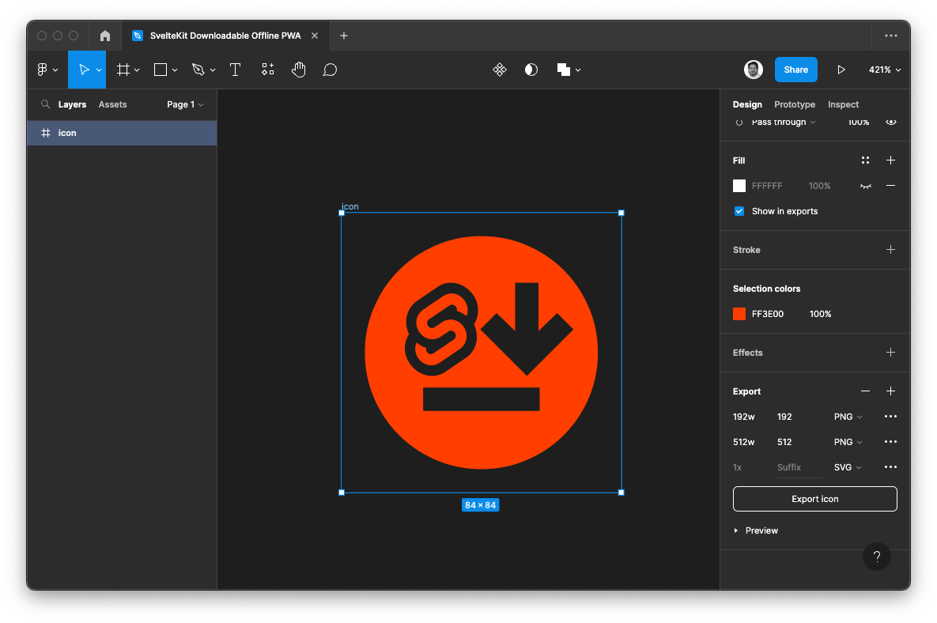
Task: Open options for the 192w export
Action: (x=890, y=417)
